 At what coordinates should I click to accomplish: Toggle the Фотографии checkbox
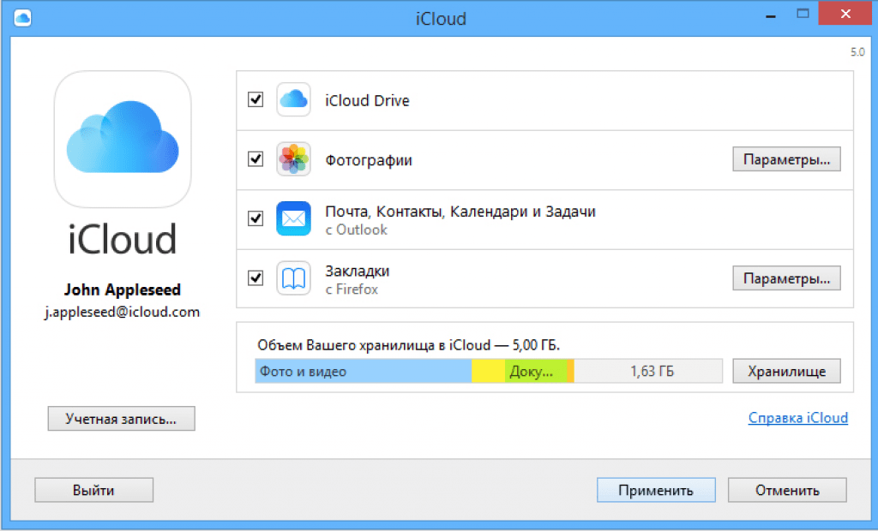coord(256,159)
